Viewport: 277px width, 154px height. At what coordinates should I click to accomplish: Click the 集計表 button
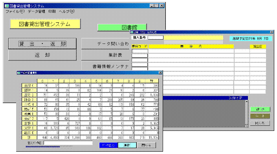coord(106,55)
